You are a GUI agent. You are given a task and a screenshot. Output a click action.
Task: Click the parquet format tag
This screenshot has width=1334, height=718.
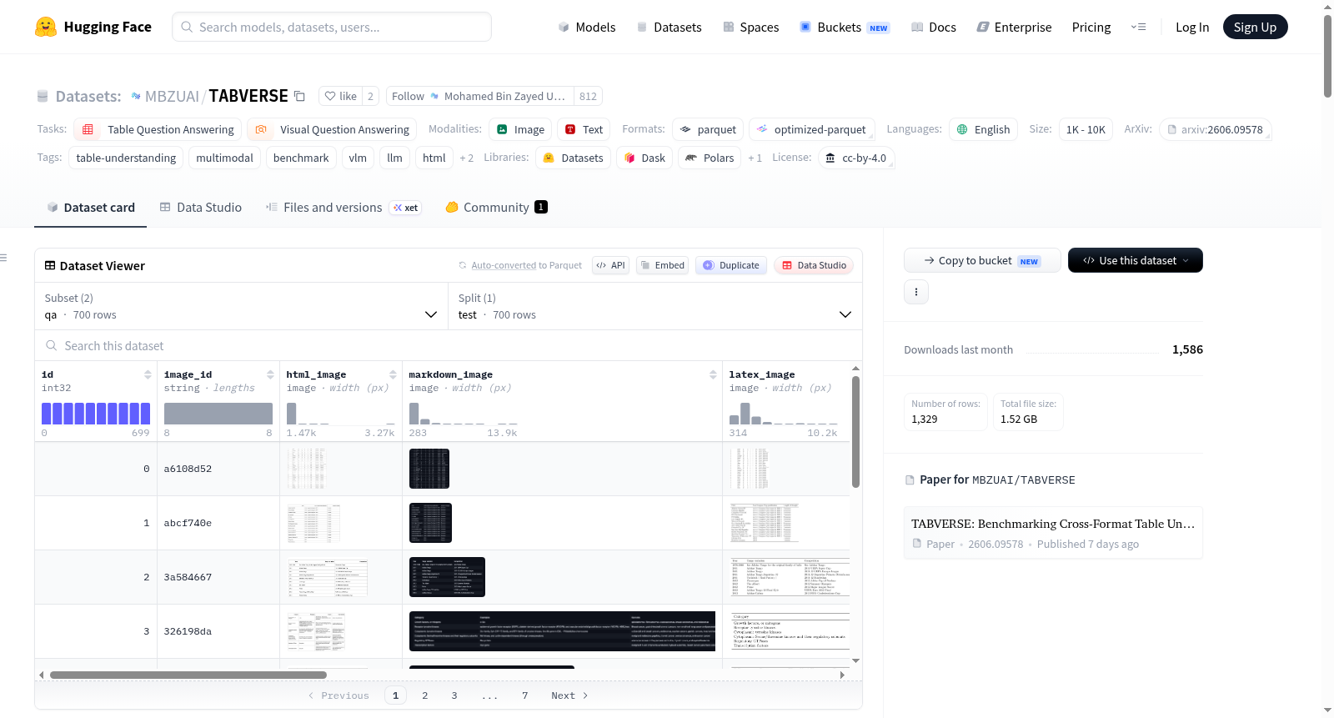tap(708, 129)
